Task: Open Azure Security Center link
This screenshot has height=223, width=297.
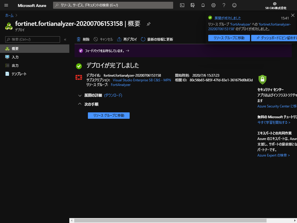Action: [277, 106]
